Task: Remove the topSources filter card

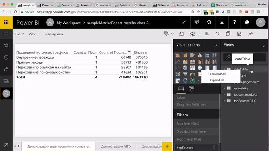Action: pyautogui.click(x=214, y=148)
